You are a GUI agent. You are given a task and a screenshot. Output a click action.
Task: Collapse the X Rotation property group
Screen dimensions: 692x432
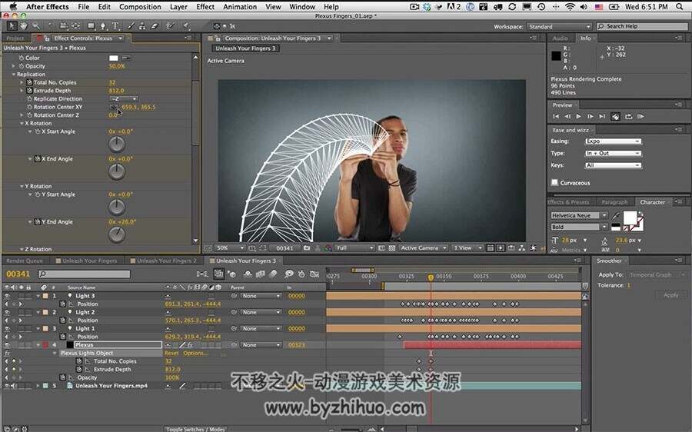click(22, 124)
